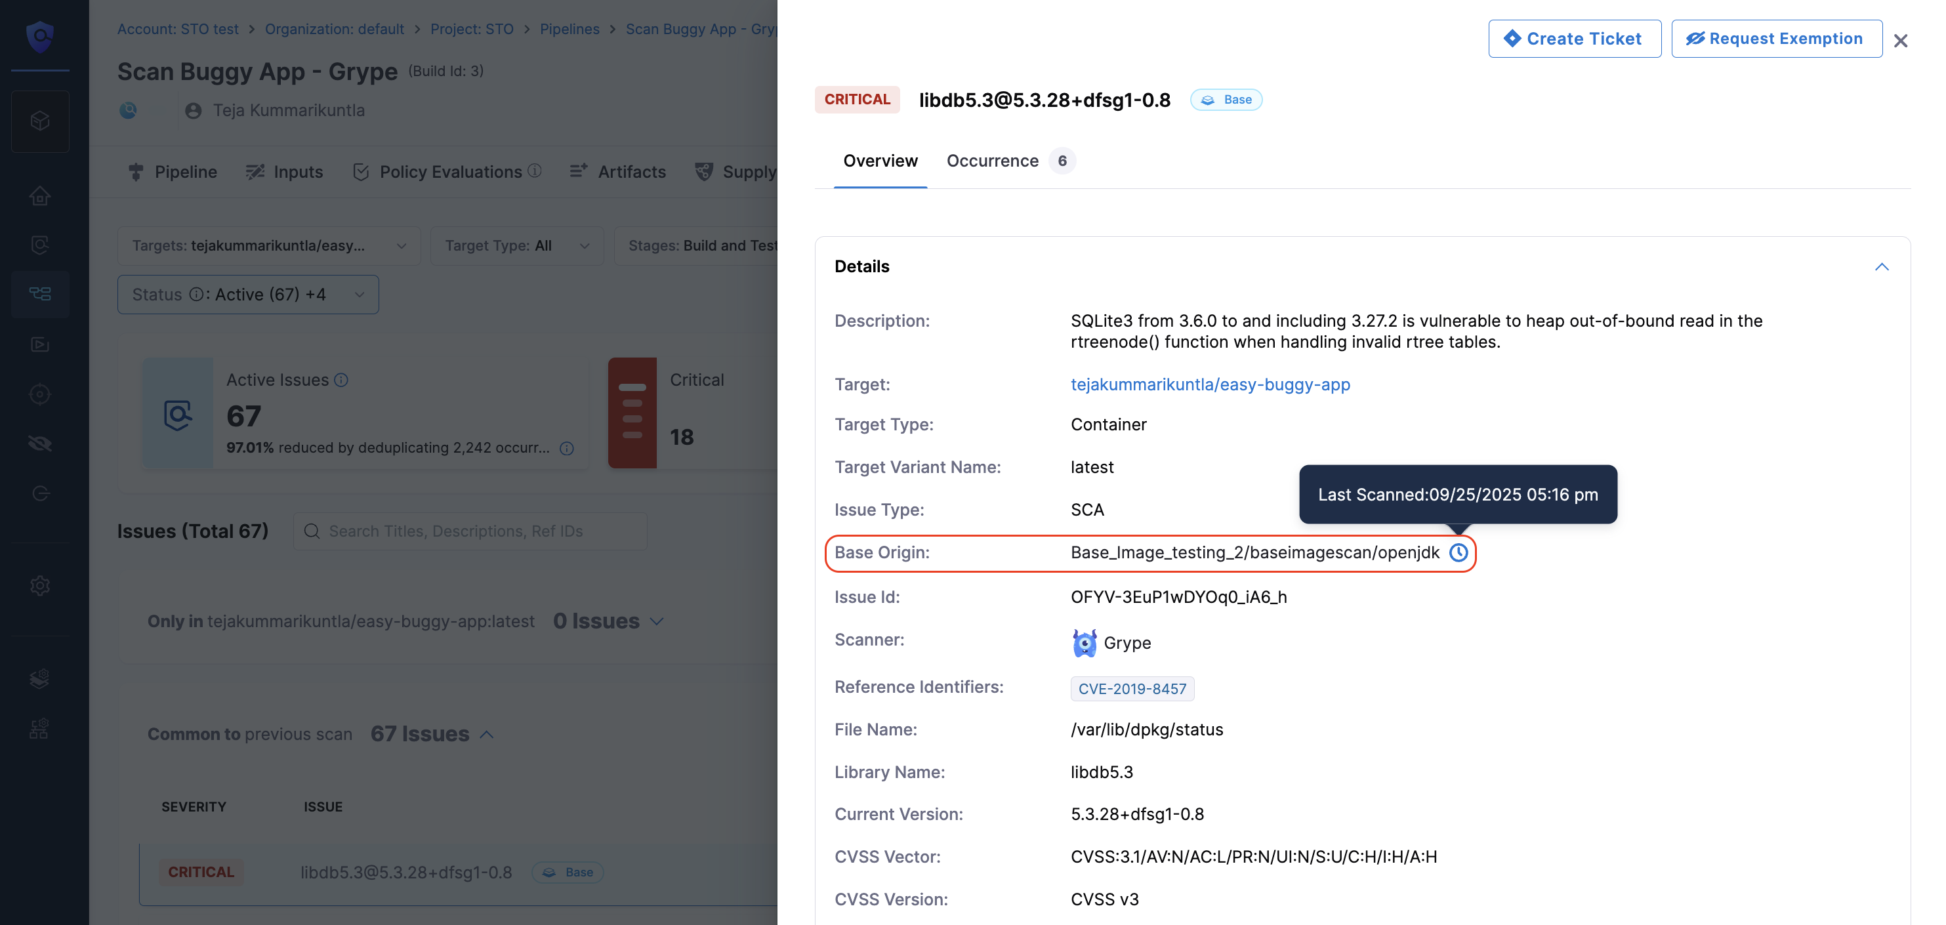Open the home icon in the left sidebar
The image size is (1946, 925).
coord(40,196)
